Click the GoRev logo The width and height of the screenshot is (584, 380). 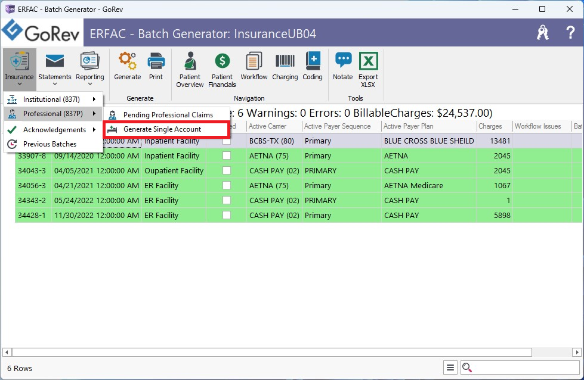pyautogui.click(x=41, y=32)
